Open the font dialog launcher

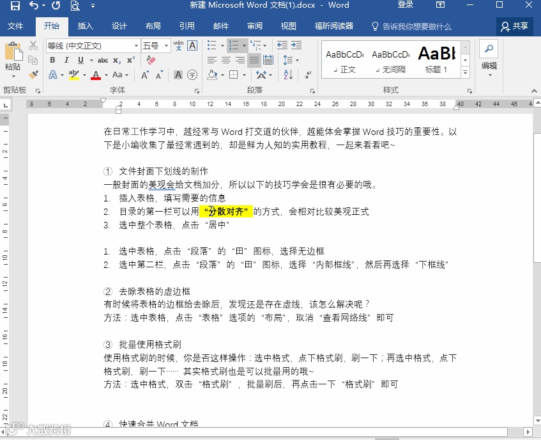pos(197,91)
